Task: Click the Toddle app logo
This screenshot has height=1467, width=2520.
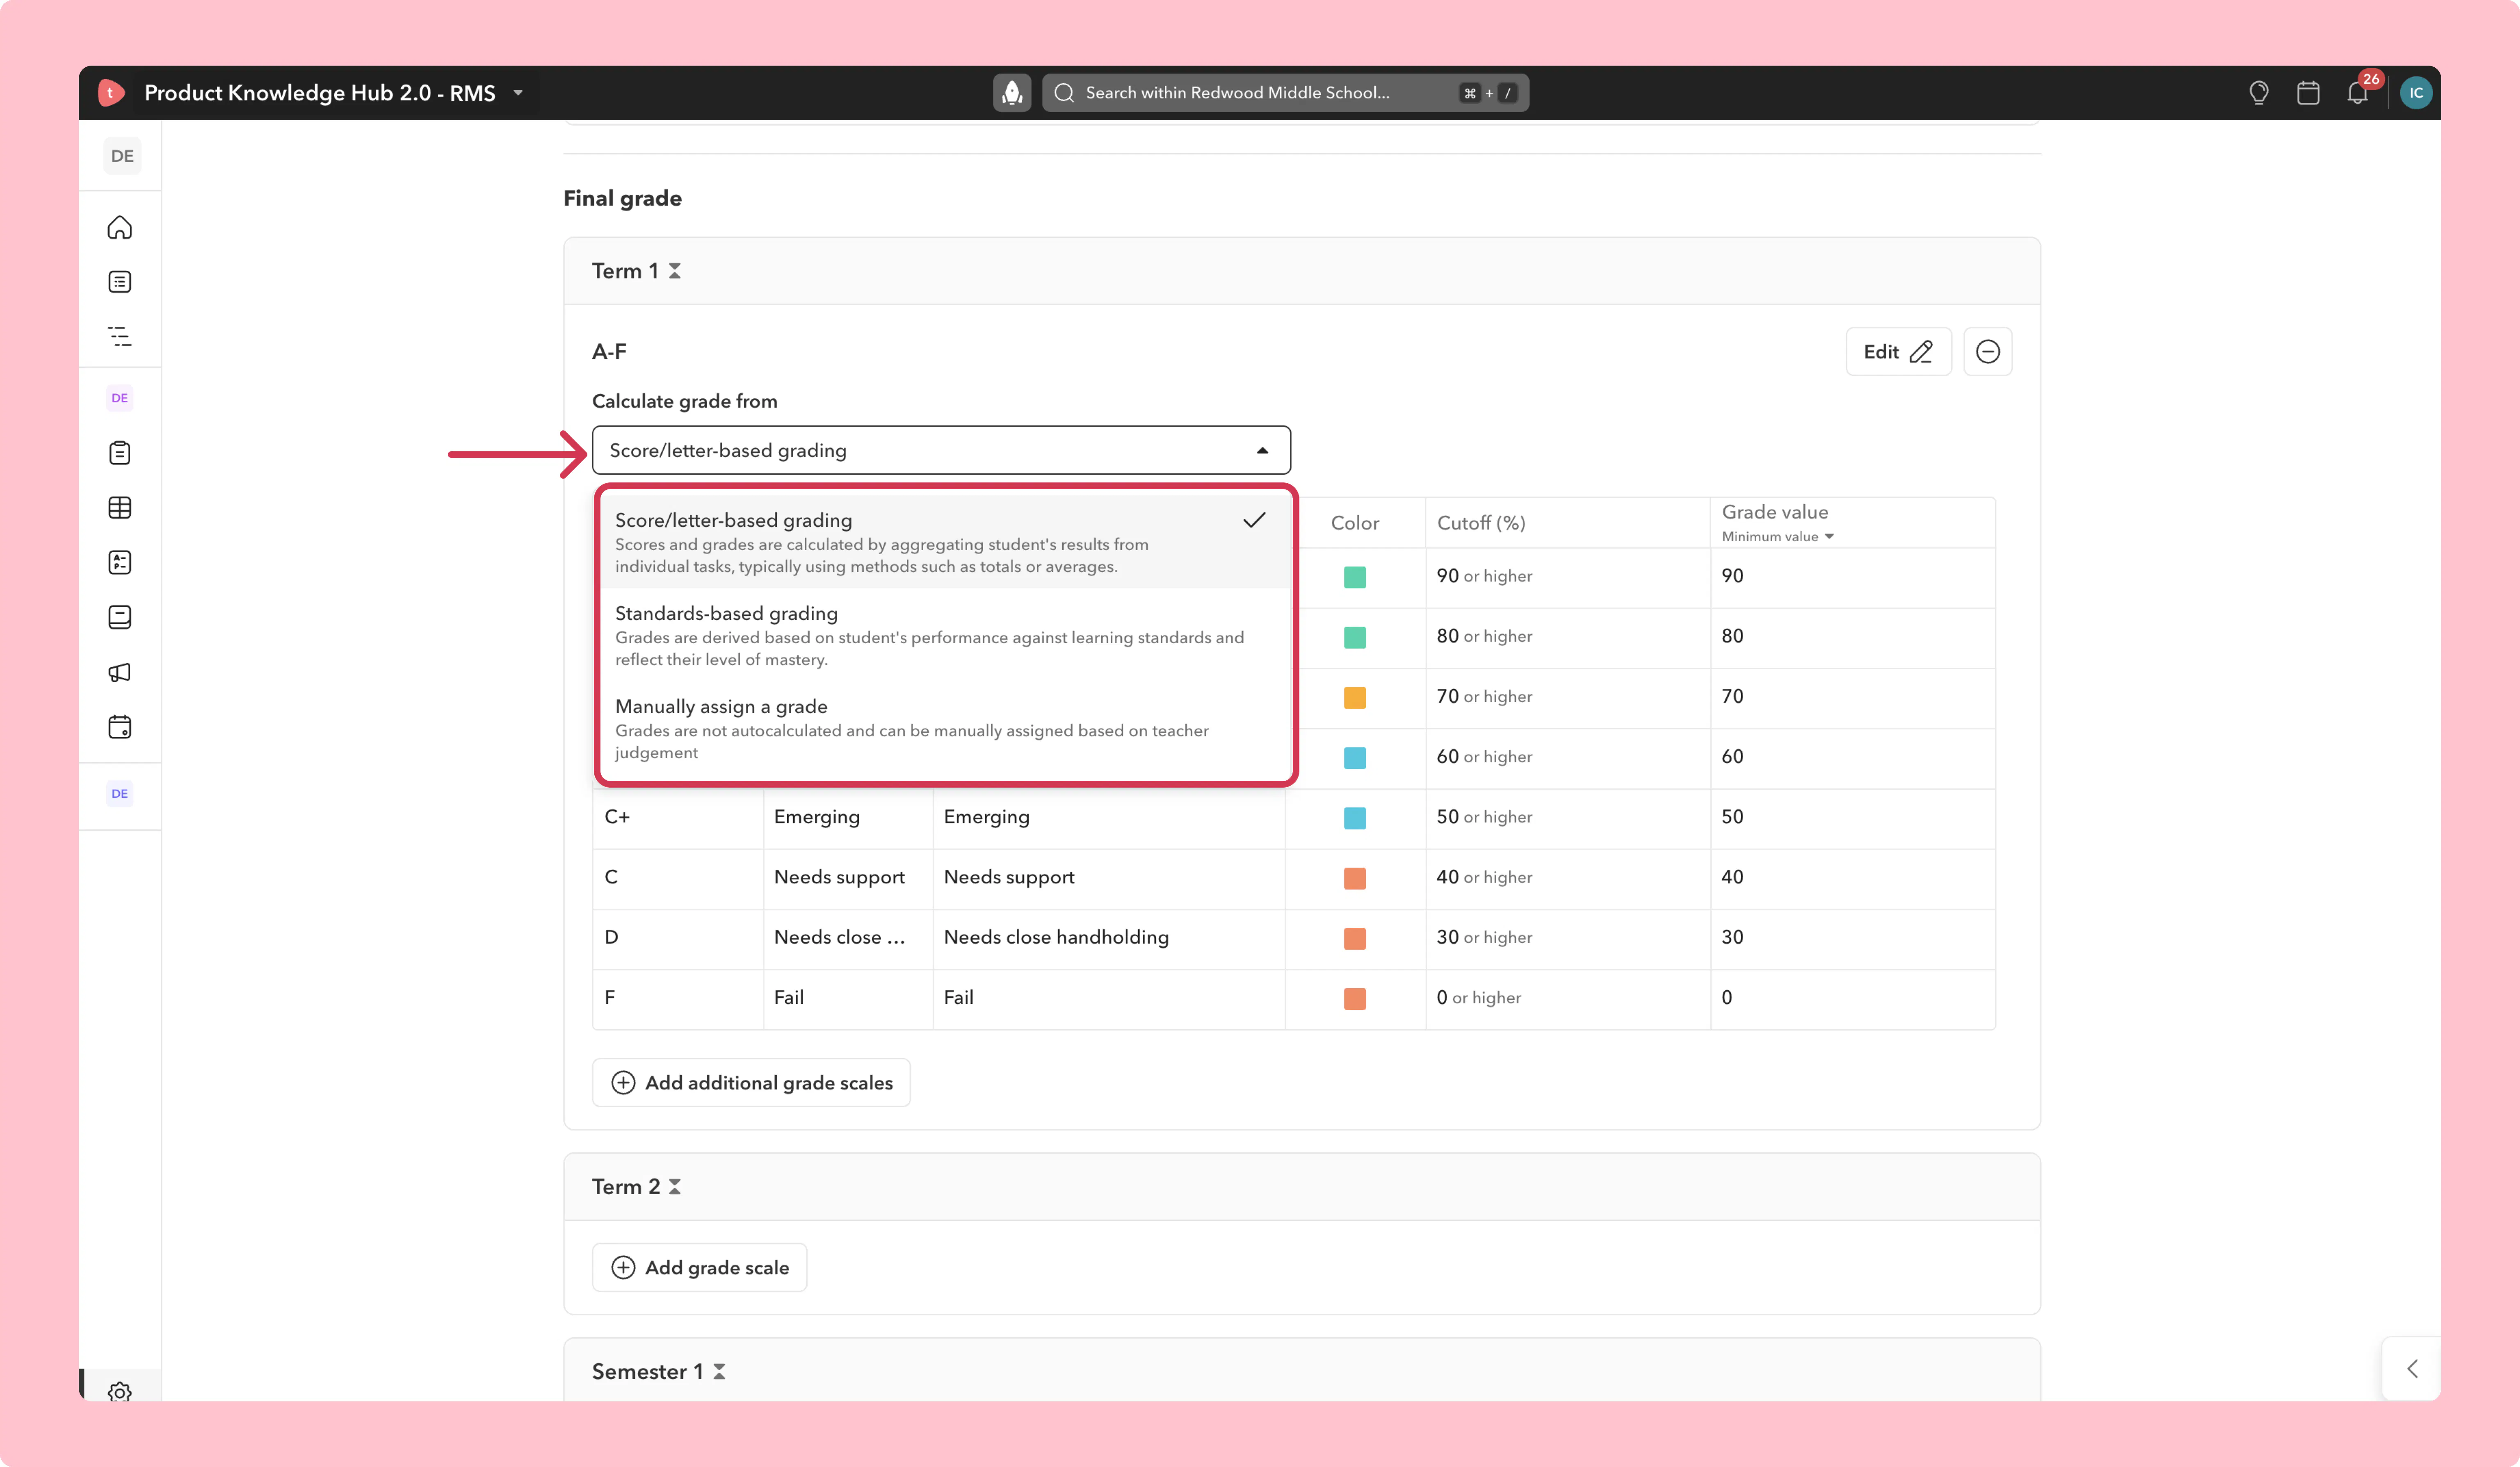Action: [111, 93]
